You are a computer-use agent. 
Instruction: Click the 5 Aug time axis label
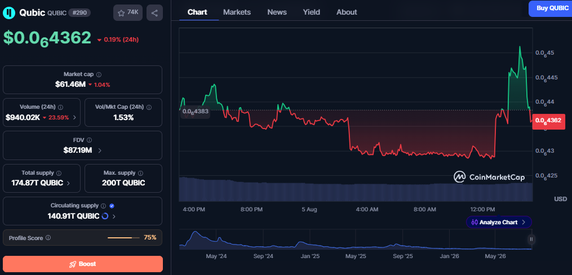tap(309, 210)
